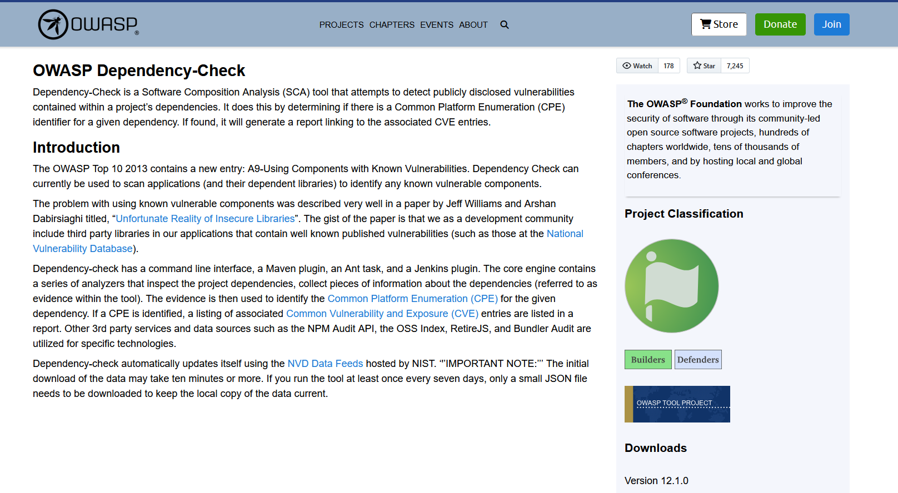
Task: Open Unfortunate Reality of Insecure Libraries link
Action: [x=205, y=219]
